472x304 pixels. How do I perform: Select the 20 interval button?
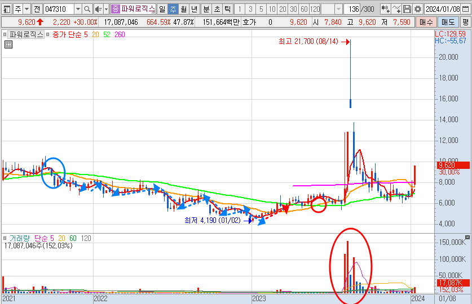283,9
